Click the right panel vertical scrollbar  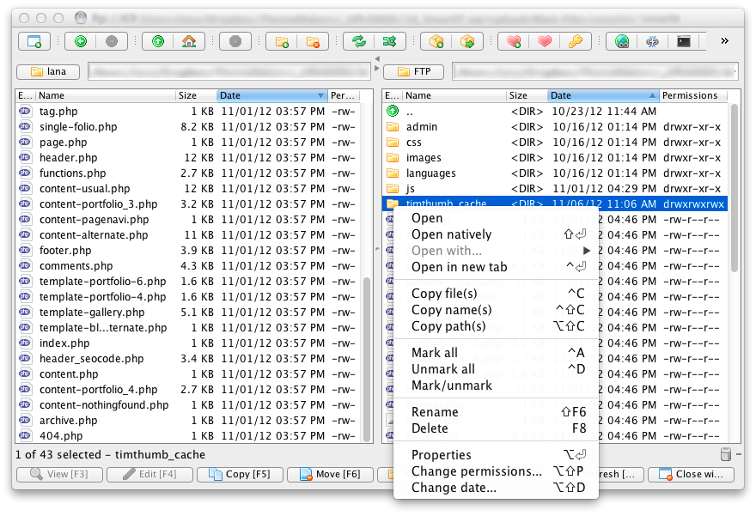click(735, 189)
